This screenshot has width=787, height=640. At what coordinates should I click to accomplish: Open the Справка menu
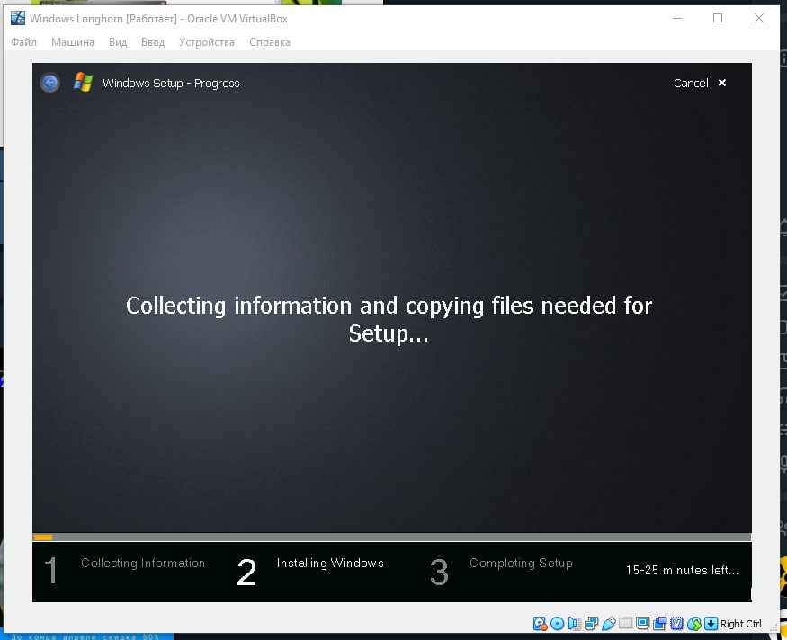point(270,42)
